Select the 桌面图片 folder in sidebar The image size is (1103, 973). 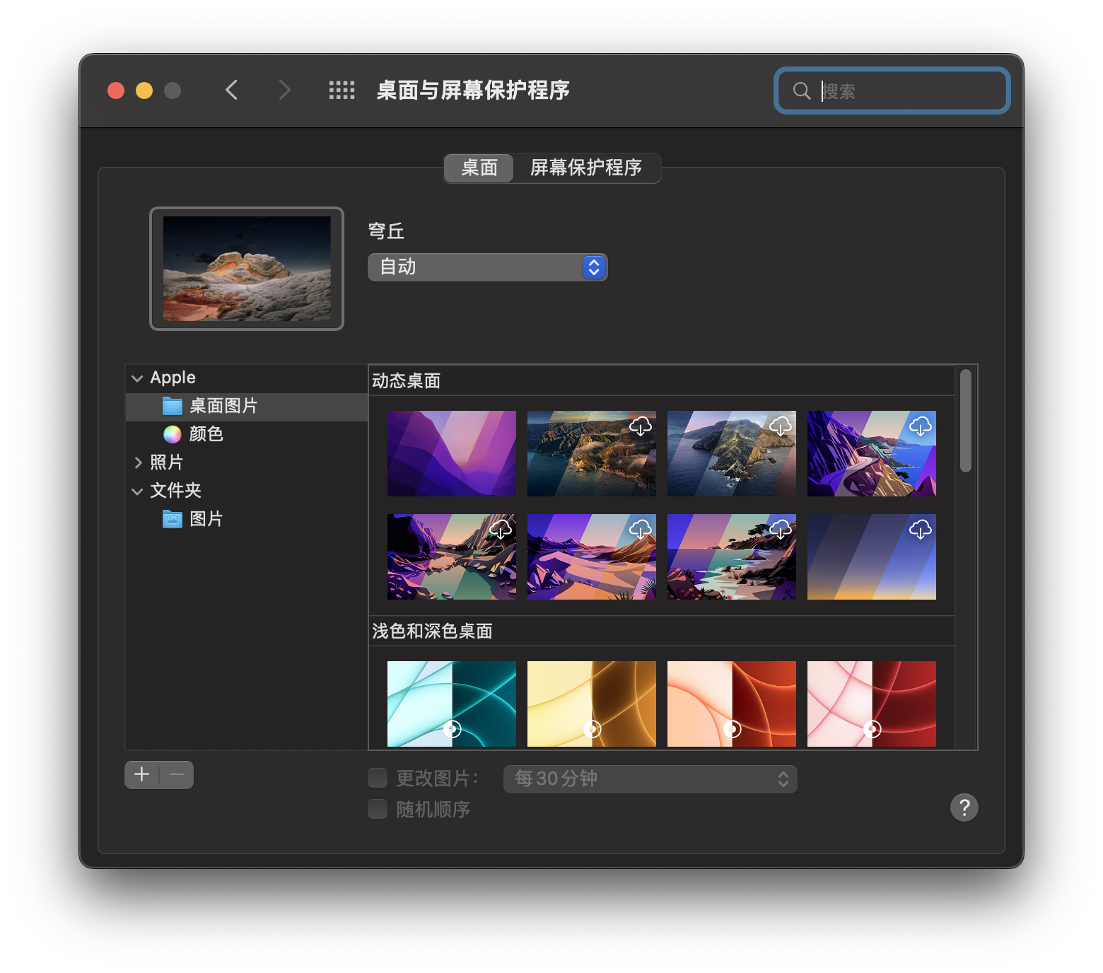click(x=223, y=406)
